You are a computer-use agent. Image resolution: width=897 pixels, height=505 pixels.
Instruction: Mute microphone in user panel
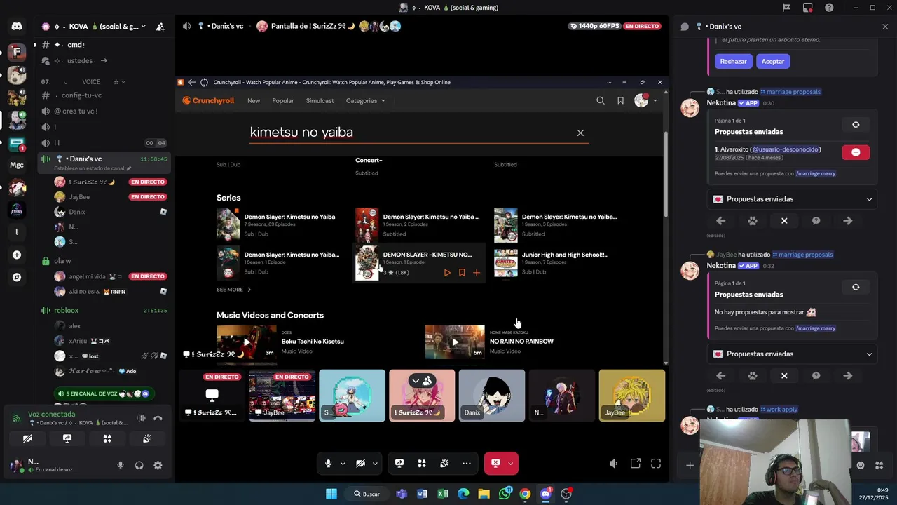pyautogui.click(x=121, y=465)
